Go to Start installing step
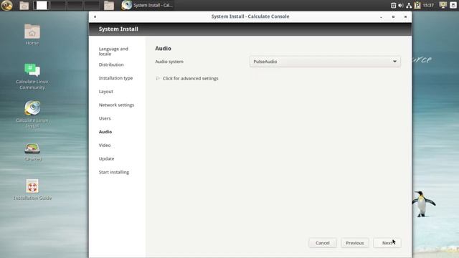Viewport: 459px width, 258px height. point(114,172)
